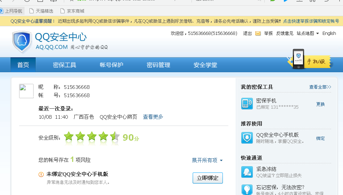The image size is (343, 195).
Task: Click the 密保手机 title text
Action: (x=266, y=100)
